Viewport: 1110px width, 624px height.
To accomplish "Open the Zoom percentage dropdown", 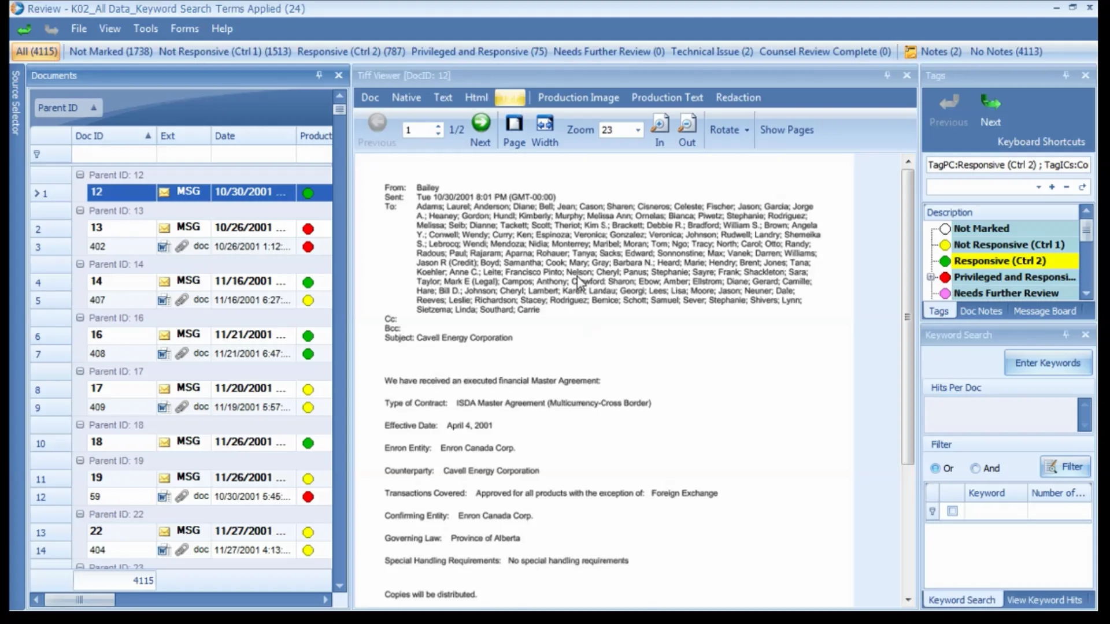I will pyautogui.click(x=638, y=131).
